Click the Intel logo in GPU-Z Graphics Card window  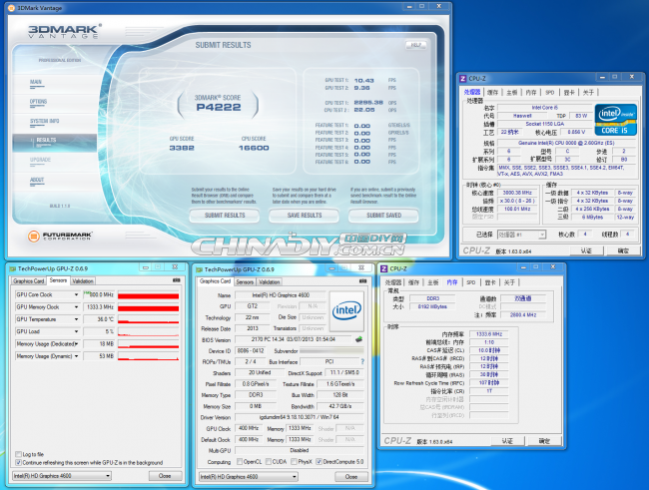[x=346, y=310]
